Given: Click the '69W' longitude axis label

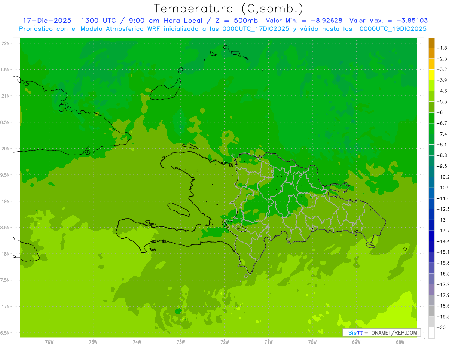Looking at the screenshot, I should [x=356, y=342].
